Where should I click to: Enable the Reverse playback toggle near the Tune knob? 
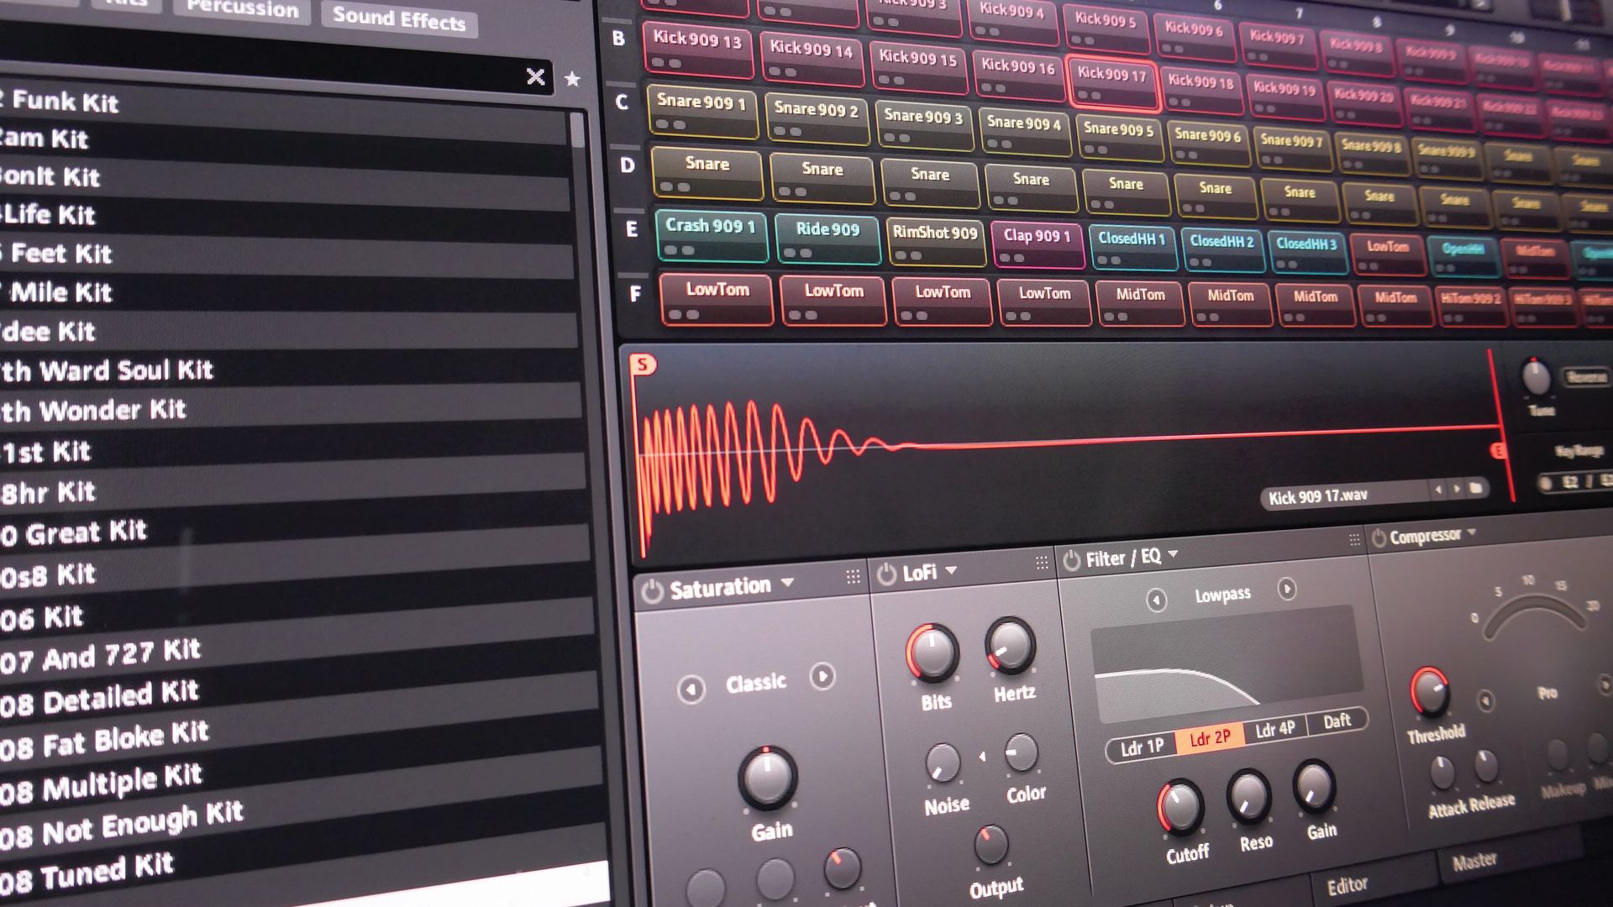[x=1584, y=378]
